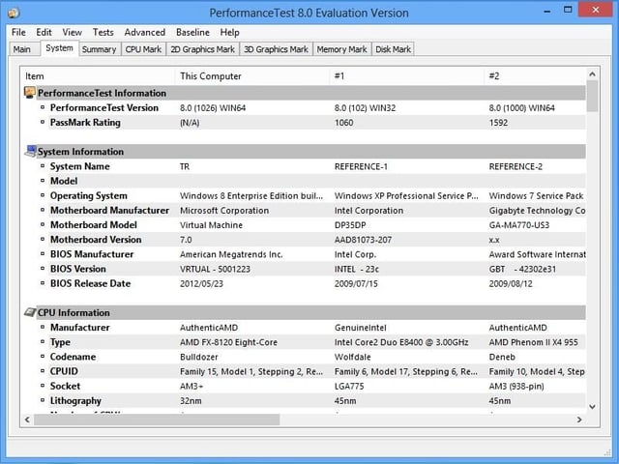Select the Socket row
This screenshot has width=619, height=464.
[x=304, y=386]
